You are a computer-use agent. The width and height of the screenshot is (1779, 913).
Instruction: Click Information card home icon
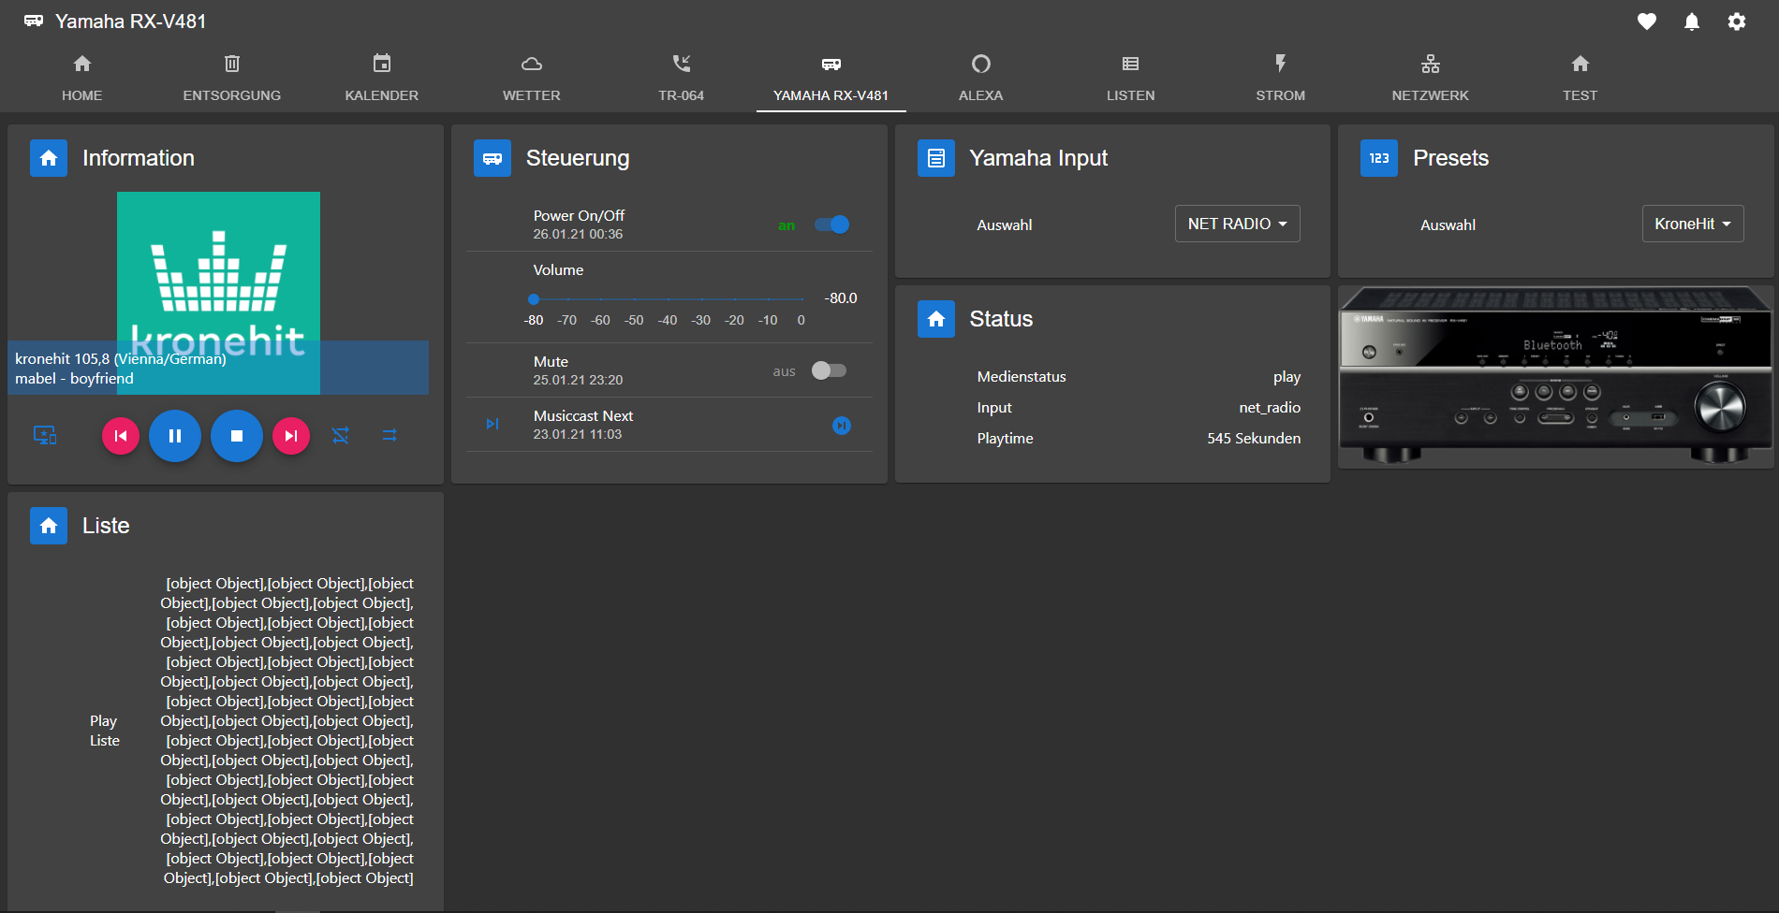tap(49, 158)
